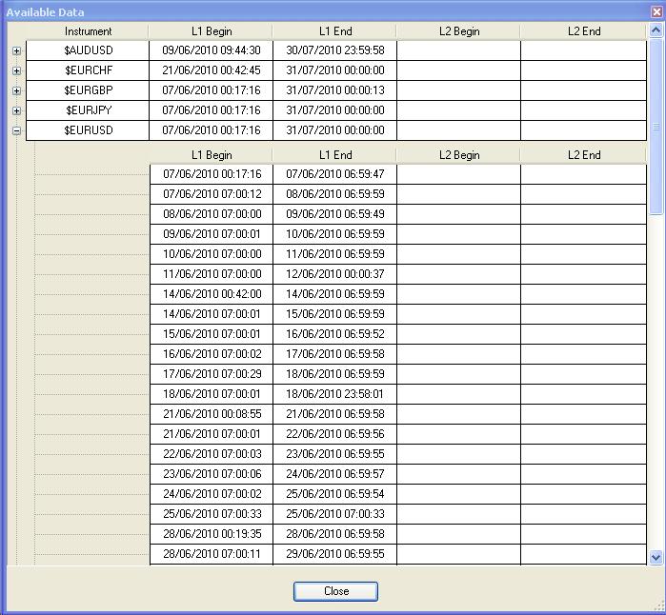This screenshot has height=615, width=666.
Task: Click the scrollbar up arrow
Action: [656, 30]
